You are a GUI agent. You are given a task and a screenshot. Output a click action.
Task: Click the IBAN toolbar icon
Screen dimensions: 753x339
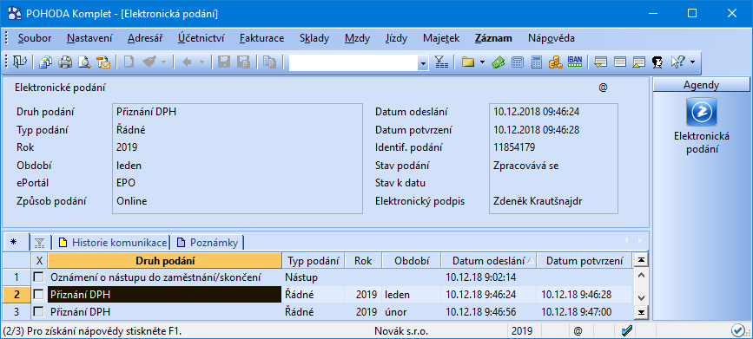point(575,61)
